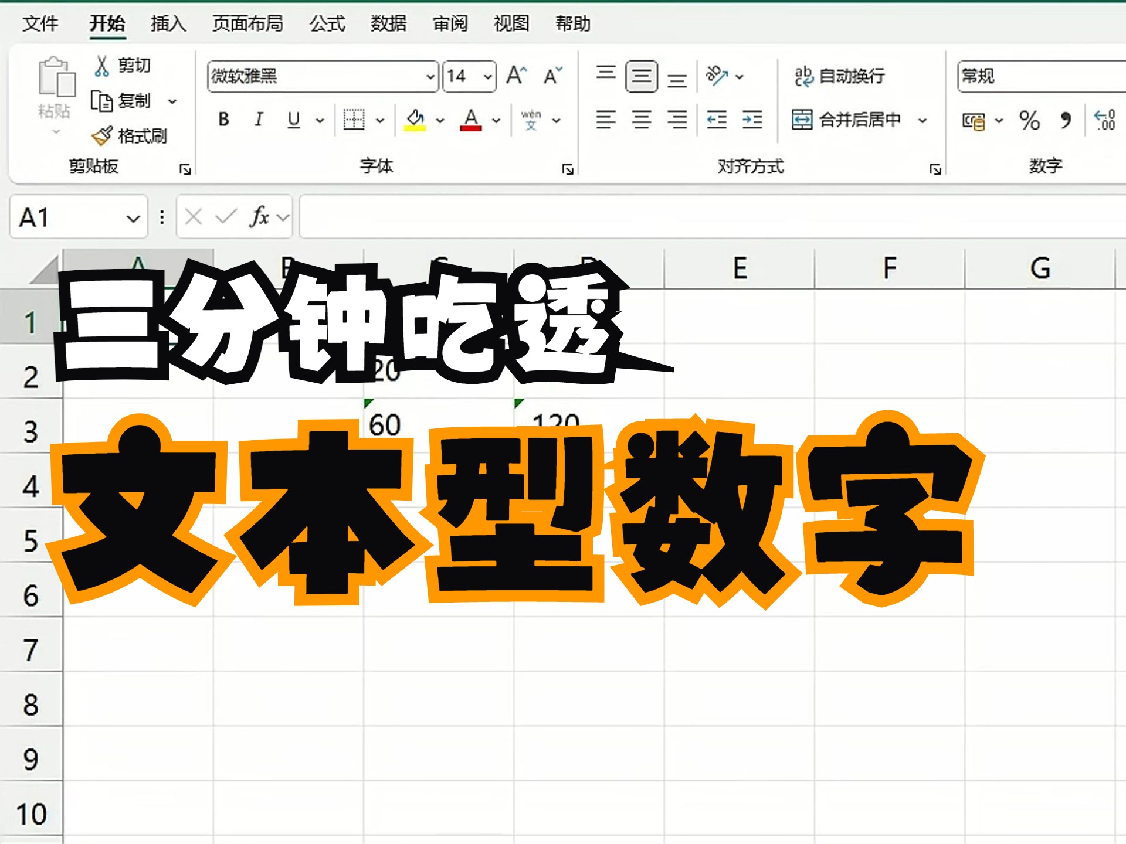Viewport: 1126px width, 844px height.
Task: Click inside the formula bar input
Action: [x=704, y=217]
